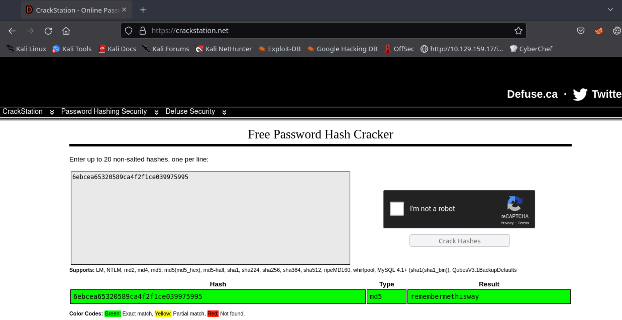Open the OffSec bookmark
The width and height of the screenshot is (622, 320).
pos(399,49)
